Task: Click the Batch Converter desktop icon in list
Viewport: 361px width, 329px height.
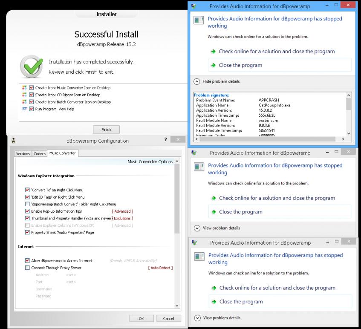Action: point(24,102)
